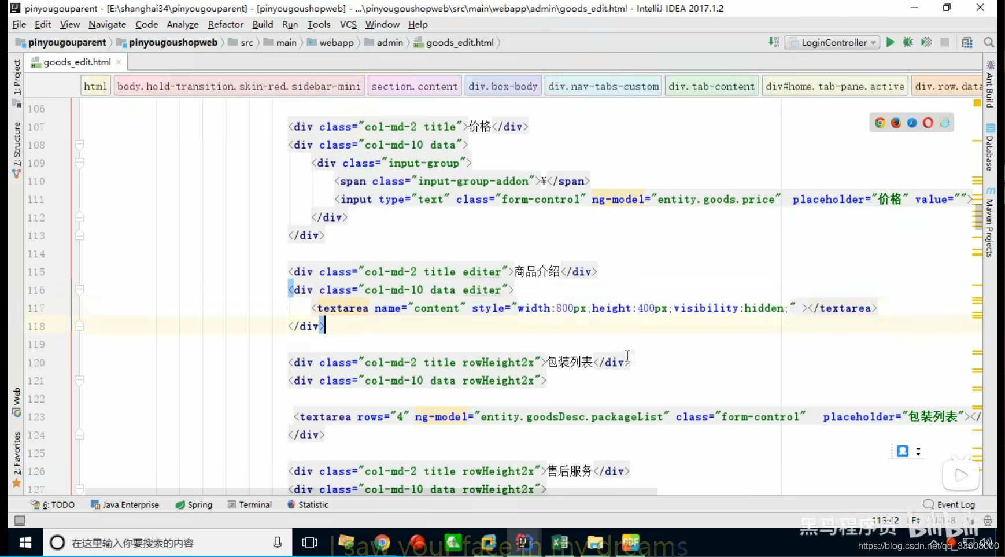This screenshot has height=557, width=1005.
Task: Open the File menu
Action: click(19, 24)
